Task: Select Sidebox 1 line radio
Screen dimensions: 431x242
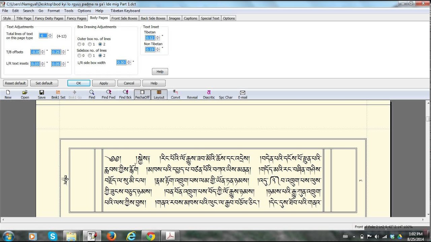Action: [x=90, y=55]
